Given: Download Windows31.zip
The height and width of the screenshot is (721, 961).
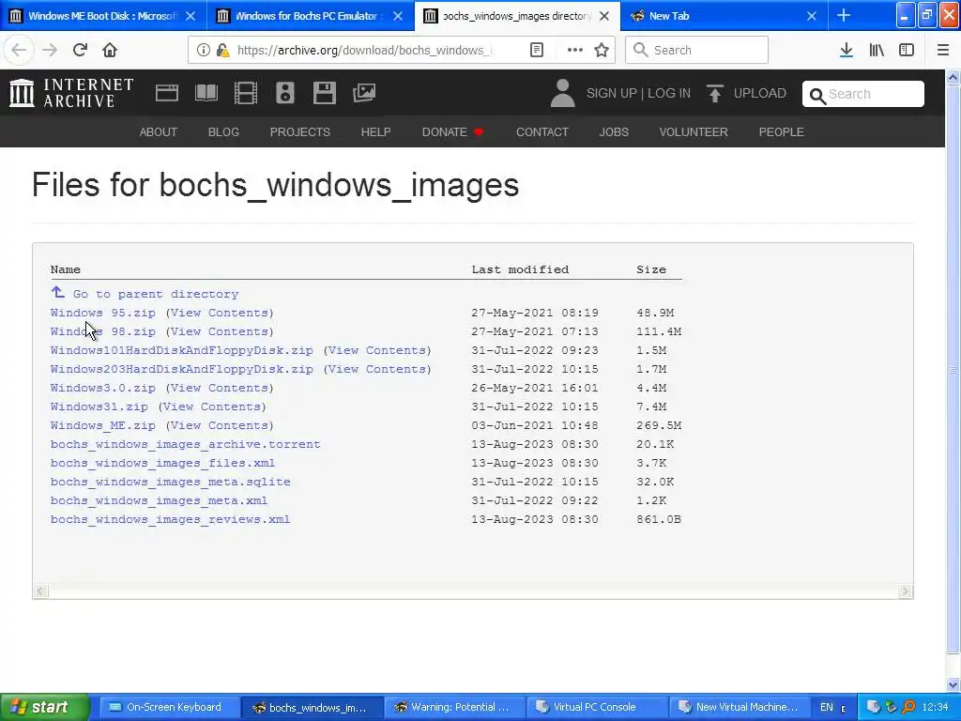Looking at the screenshot, I should tap(99, 407).
